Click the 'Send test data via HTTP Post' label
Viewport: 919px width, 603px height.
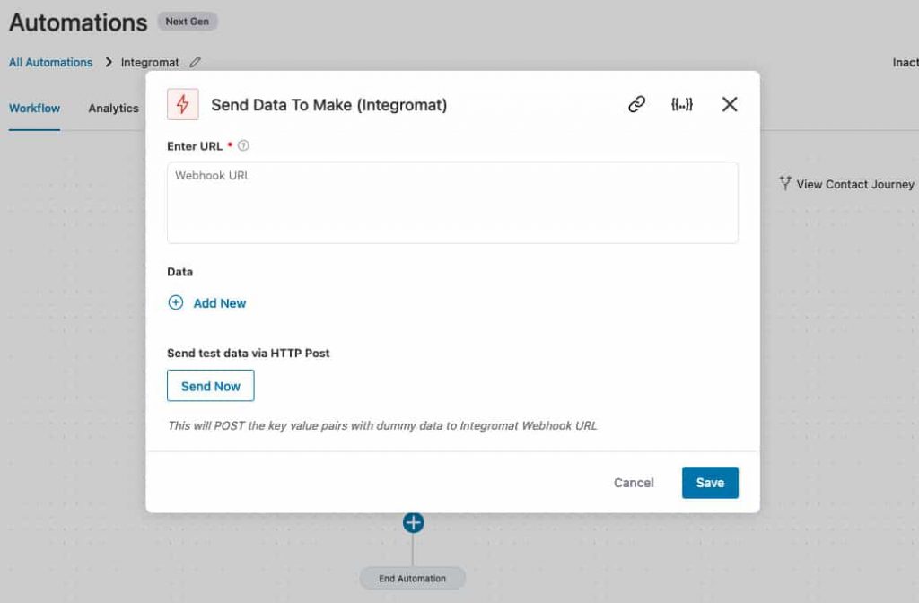249,353
